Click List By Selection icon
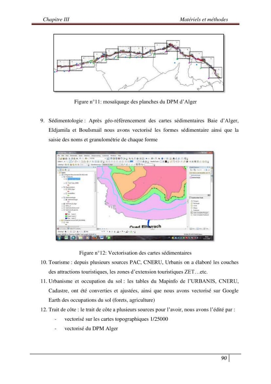The height and width of the screenshot is (384, 271). pyautogui.click(x=66, y=170)
